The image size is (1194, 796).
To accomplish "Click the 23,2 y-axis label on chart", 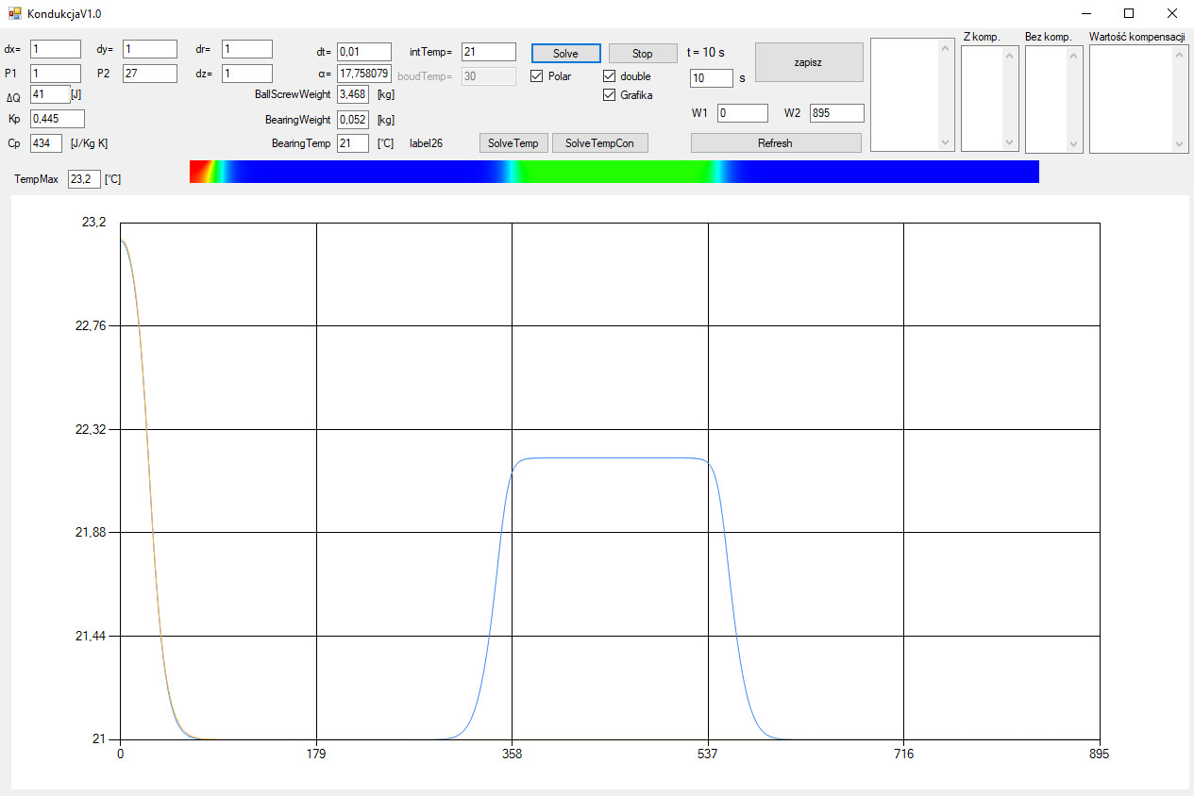I will point(95,223).
